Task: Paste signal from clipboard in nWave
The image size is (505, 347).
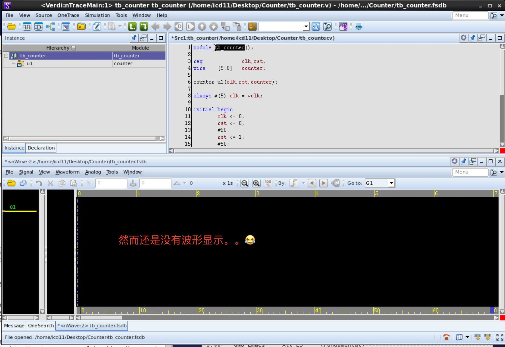Action: pos(73,183)
